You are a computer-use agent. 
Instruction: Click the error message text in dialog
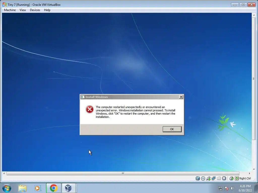(136, 112)
